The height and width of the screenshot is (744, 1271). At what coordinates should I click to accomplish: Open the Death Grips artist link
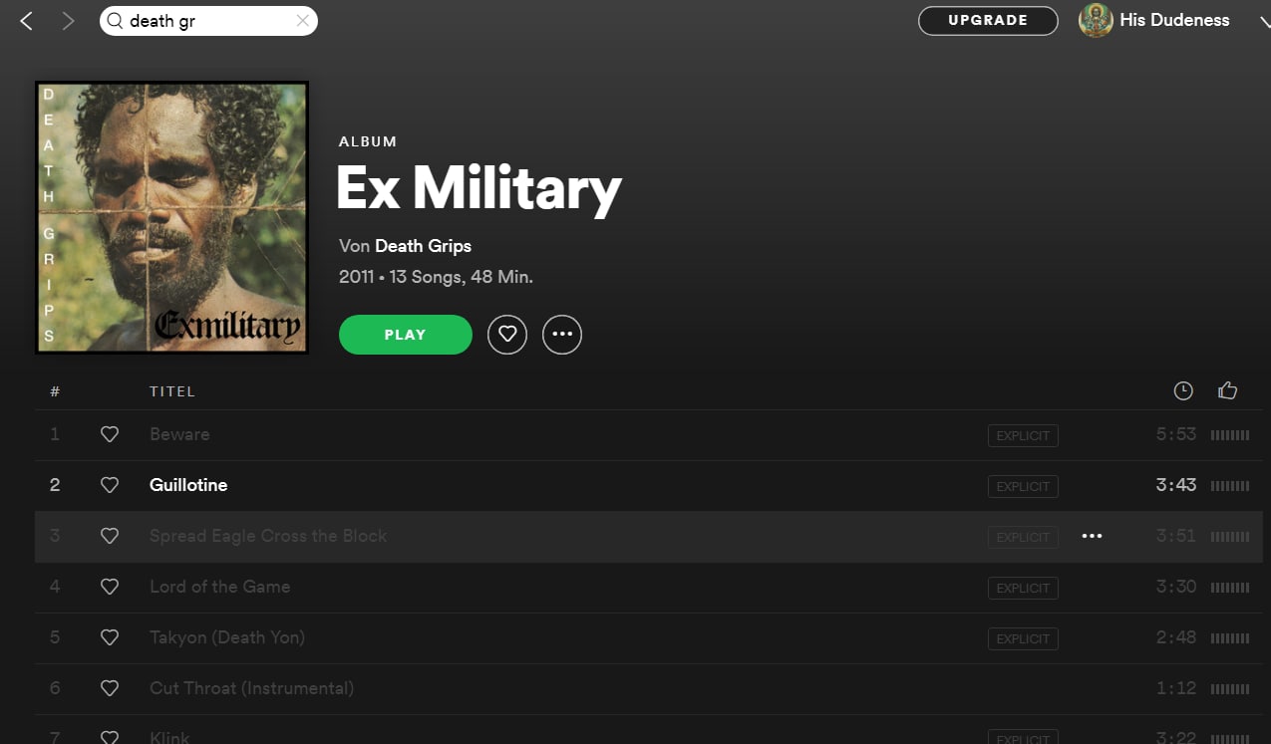tap(423, 246)
